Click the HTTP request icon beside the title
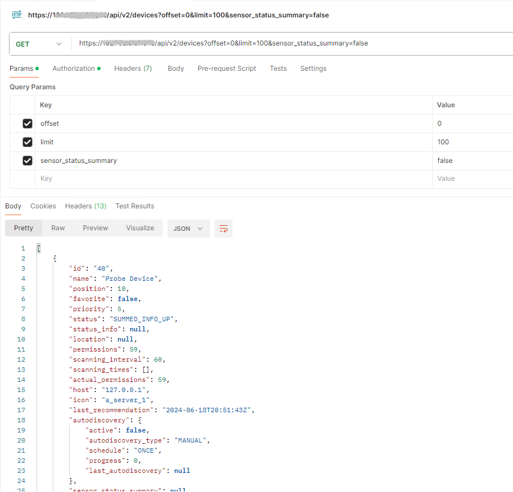Viewport: 513px width, 492px height. (16, 15)
